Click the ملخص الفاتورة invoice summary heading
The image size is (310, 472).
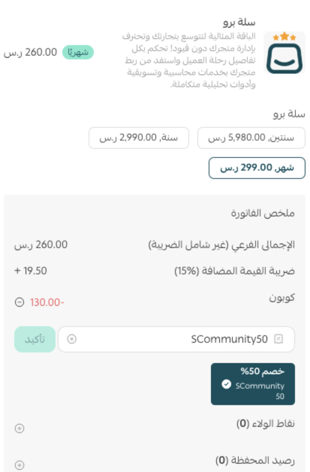coord(263,213)
